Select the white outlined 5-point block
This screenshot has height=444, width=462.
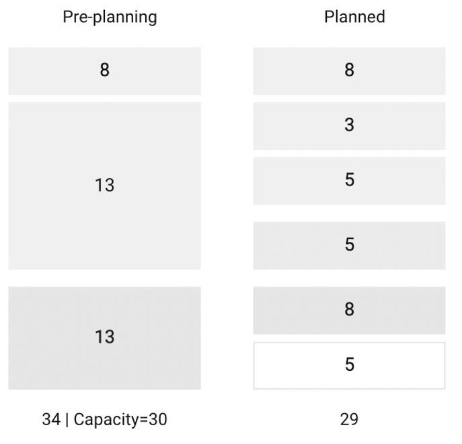(349, 365)
